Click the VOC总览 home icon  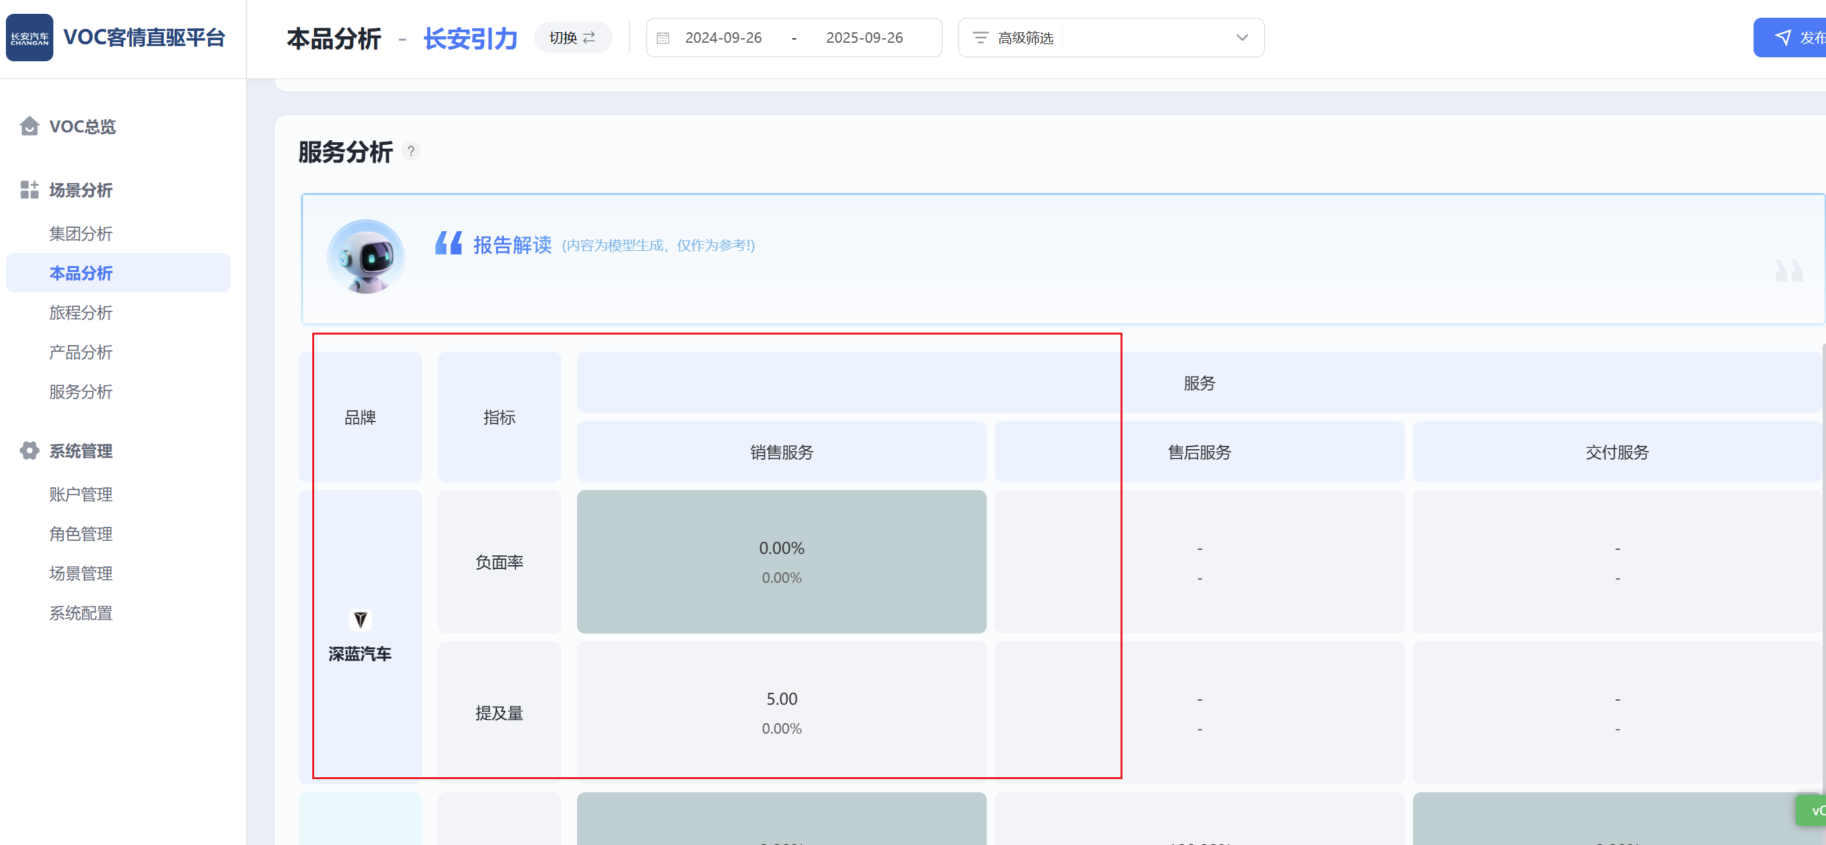29,126
